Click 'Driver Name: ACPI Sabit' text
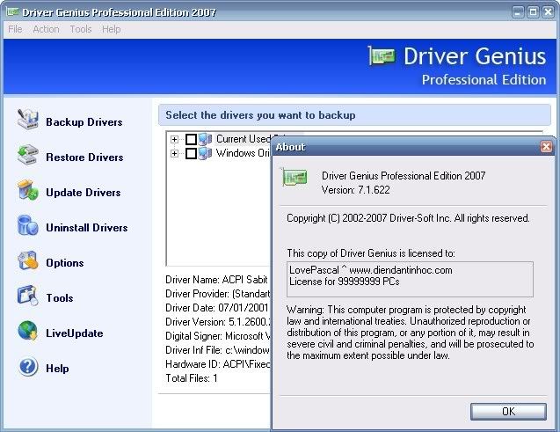 (x=216, y=280)
